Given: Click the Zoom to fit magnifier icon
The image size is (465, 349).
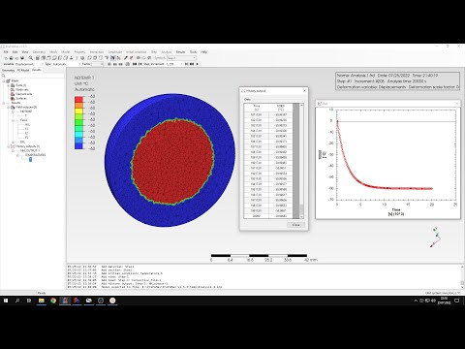Looking at the screenshot, I should click(30, 58).
